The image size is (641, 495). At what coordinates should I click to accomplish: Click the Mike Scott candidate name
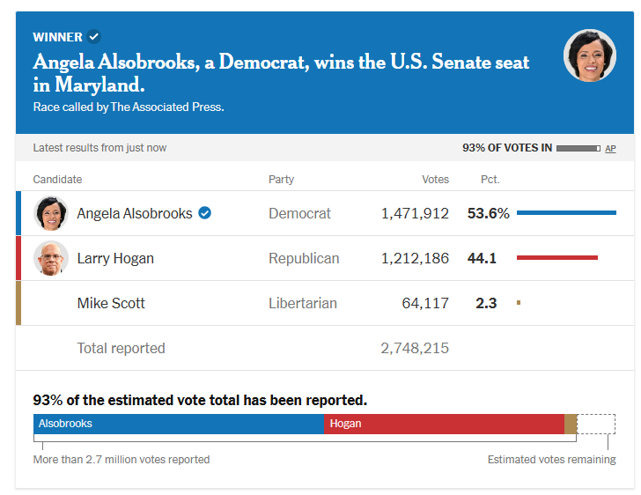tap(111, 303)
